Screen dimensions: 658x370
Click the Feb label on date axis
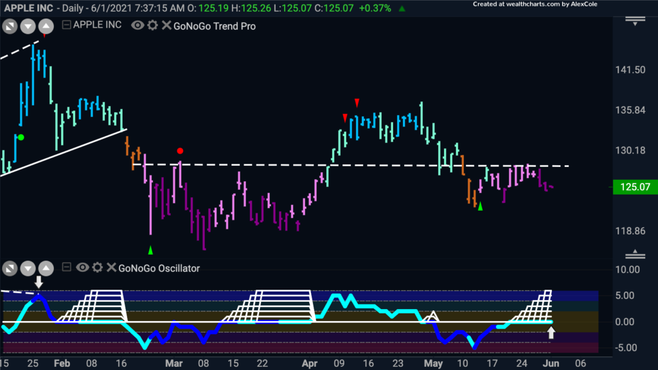click(x=62, y=364)
